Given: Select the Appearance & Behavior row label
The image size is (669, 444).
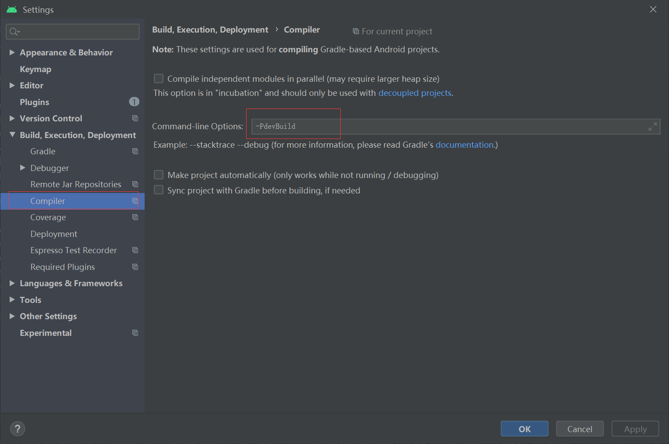Looking at the screenshot, I should pos(66,52).
